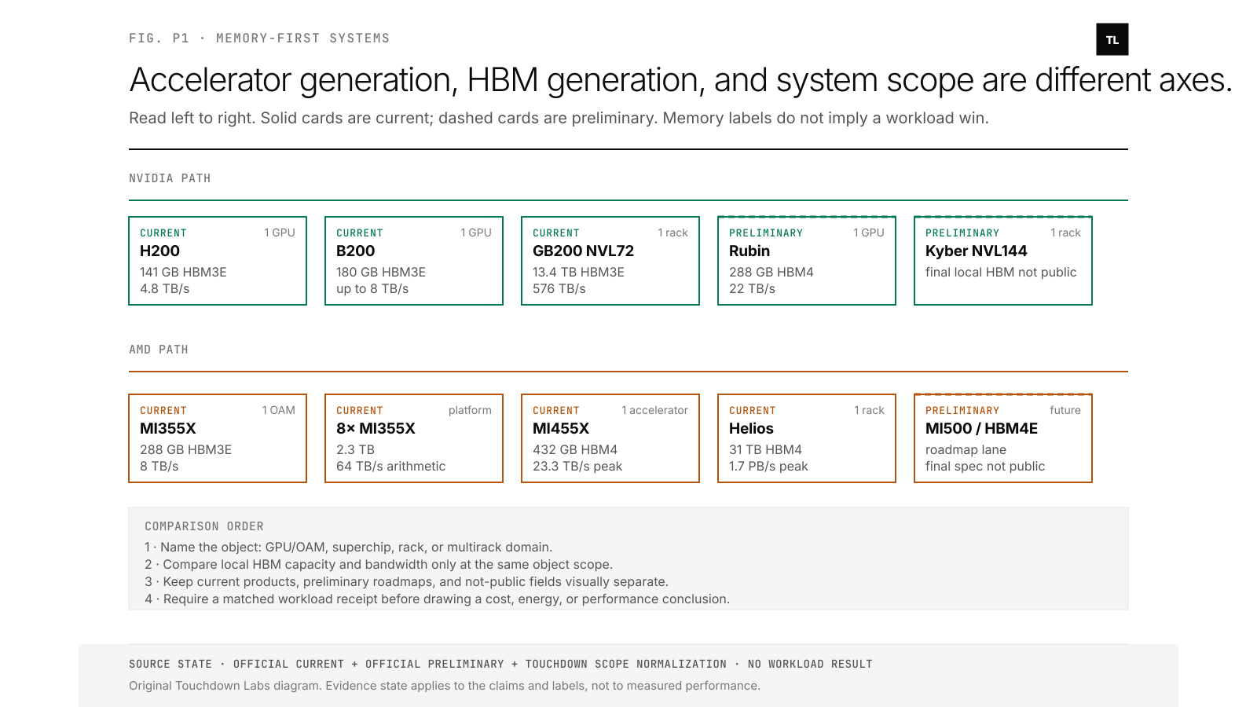This screenshot has height=707, width=1257.
Task: Click '180 GB HBM3E' on B200 card
Action: 381,272
